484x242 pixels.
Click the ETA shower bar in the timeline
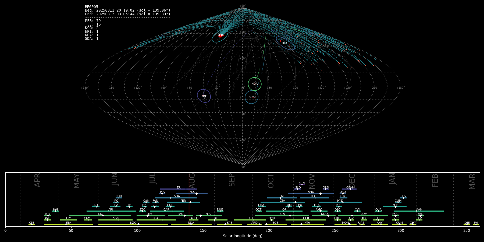[69, 224]
